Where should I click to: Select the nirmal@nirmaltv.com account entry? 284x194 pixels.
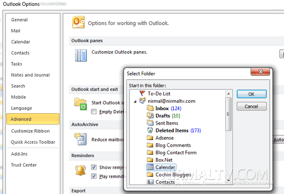(x=171, y=101)
